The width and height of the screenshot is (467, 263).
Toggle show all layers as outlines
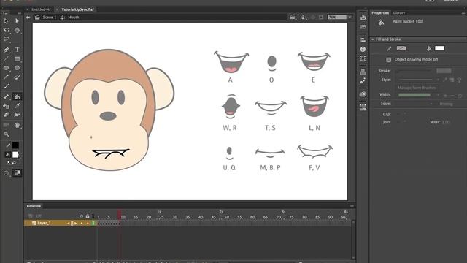click(x=93, y=216)
